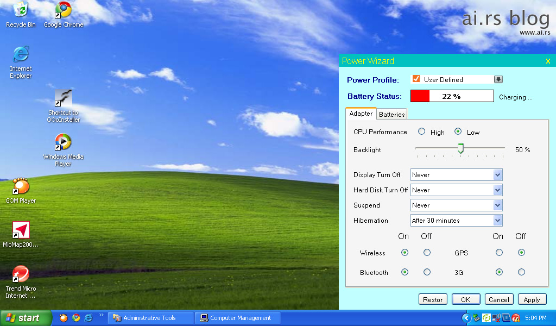Open Trend Micro Internet Security icon
Image resolution: width=556 pixels, height=326 pixels.
tap(21, 274)
